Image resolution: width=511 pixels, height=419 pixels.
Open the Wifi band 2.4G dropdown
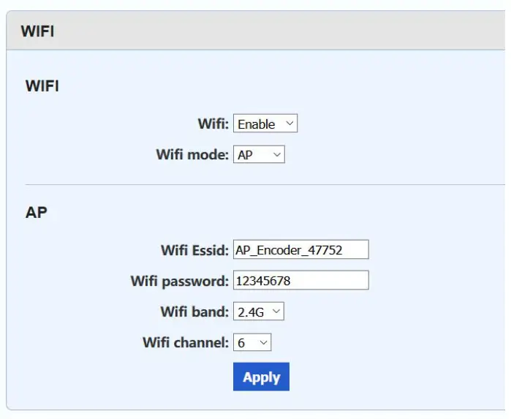tap(258, 312)
